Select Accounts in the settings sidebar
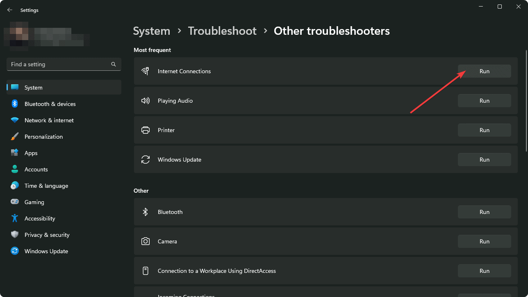 36,169
